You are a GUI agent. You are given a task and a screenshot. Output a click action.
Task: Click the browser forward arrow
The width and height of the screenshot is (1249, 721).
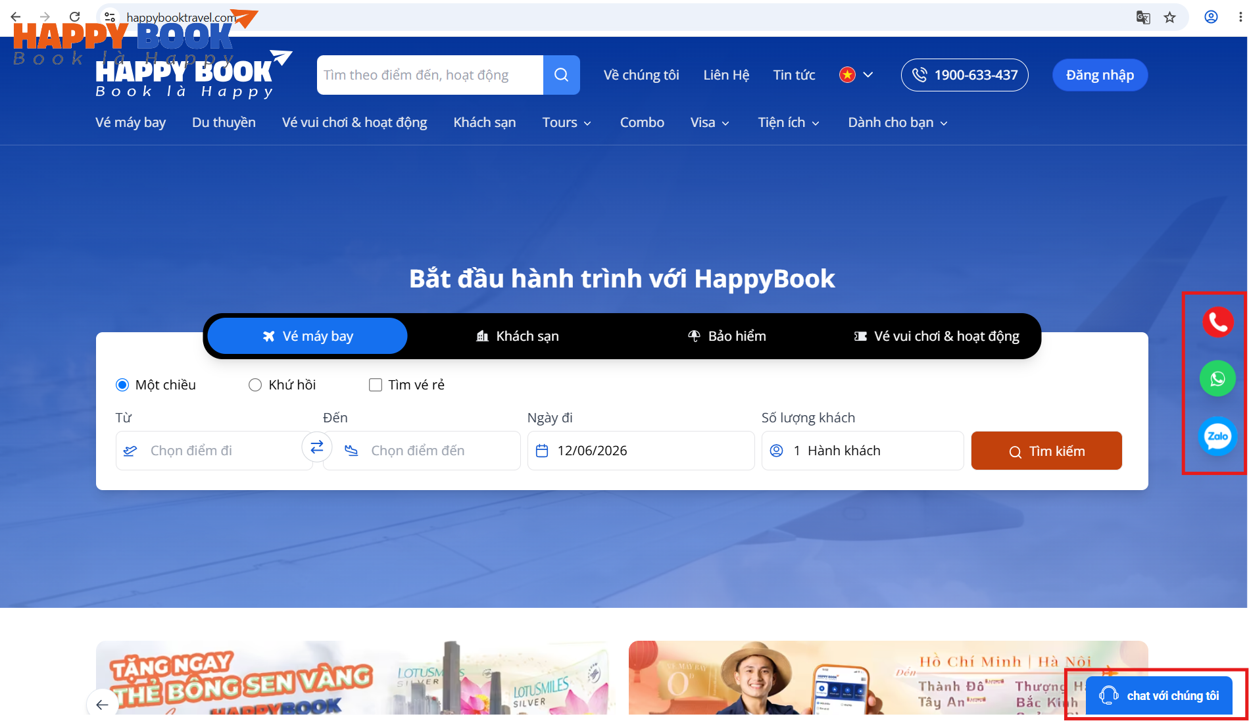pyautogui.click(x=45, y=17)
